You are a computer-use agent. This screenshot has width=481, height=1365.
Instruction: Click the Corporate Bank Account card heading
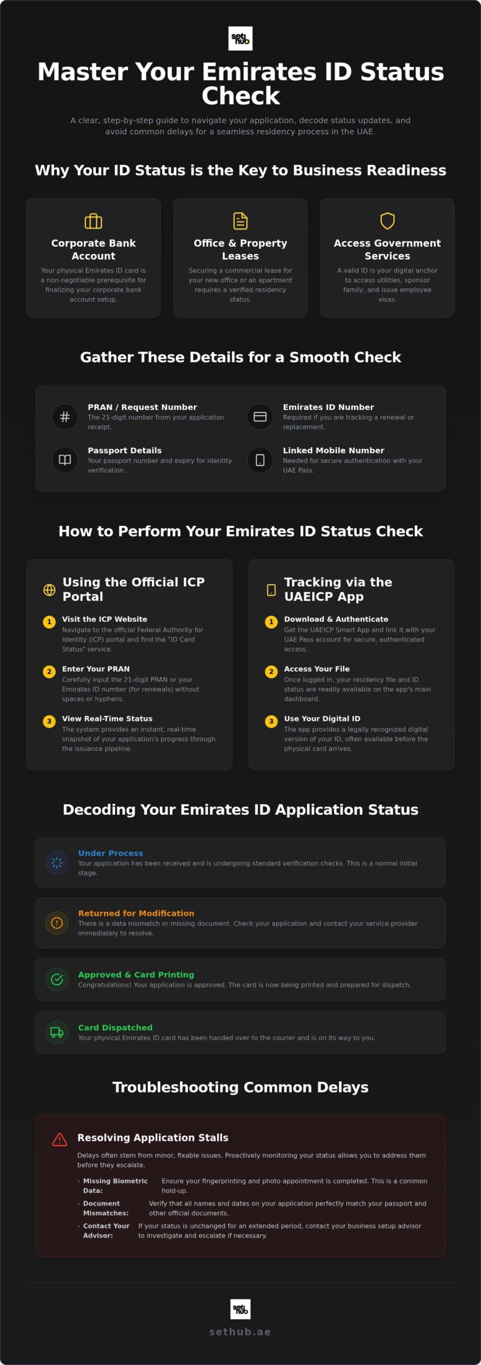[93, 249]
